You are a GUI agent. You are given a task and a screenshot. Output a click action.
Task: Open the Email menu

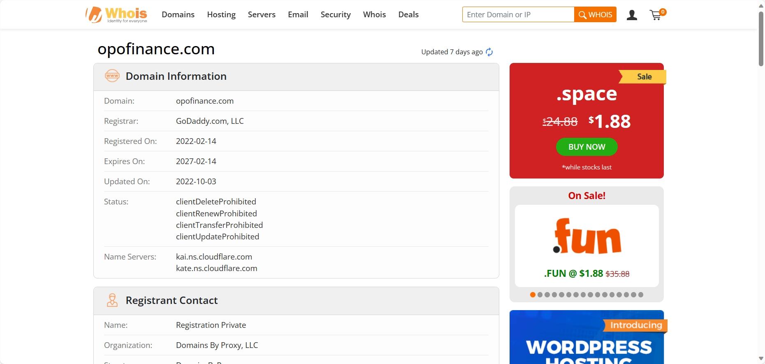click(298, 14)
